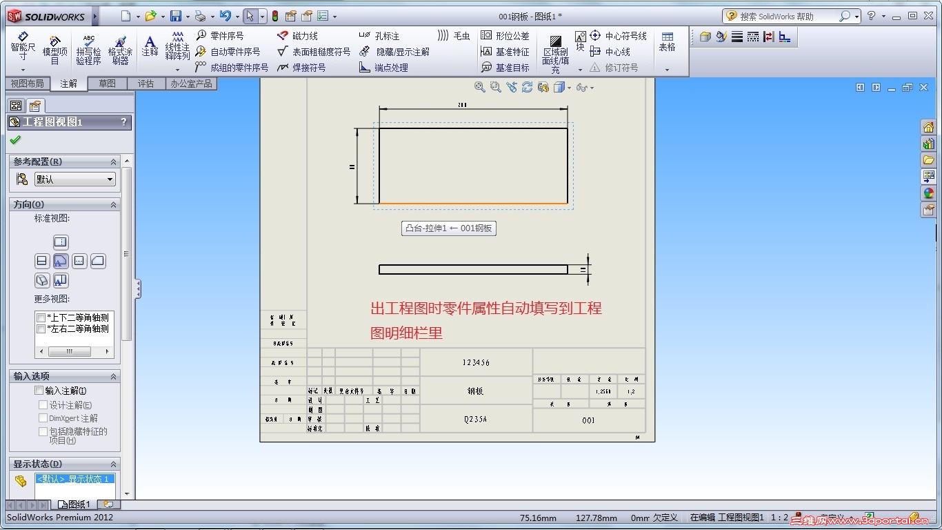Collapse the 方向 section
The image size is (942, 530).
(114, 205)
